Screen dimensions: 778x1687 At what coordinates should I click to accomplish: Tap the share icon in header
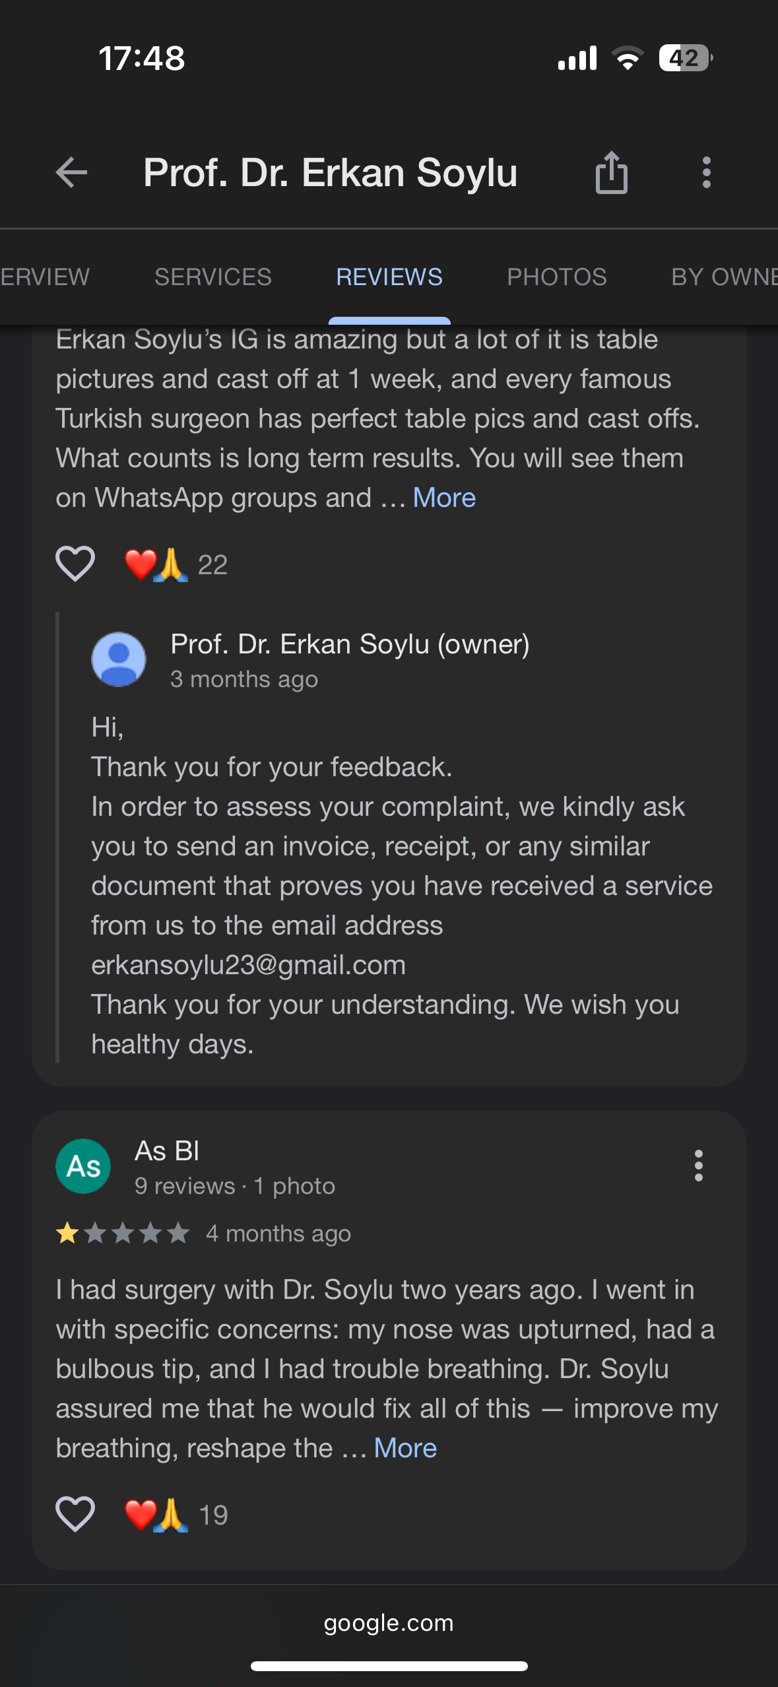[x=611, y=173]
